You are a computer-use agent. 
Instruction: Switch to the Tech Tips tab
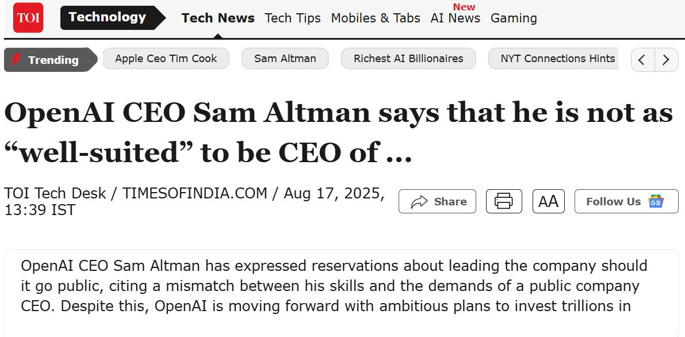pyautogui.click(x=293, y=18)
